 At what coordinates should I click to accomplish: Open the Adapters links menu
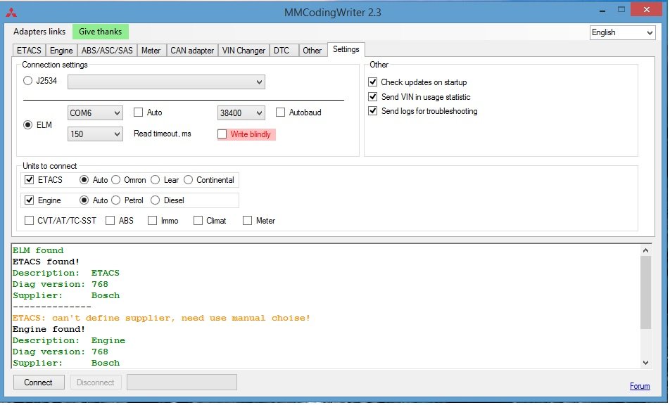[39, 32]
